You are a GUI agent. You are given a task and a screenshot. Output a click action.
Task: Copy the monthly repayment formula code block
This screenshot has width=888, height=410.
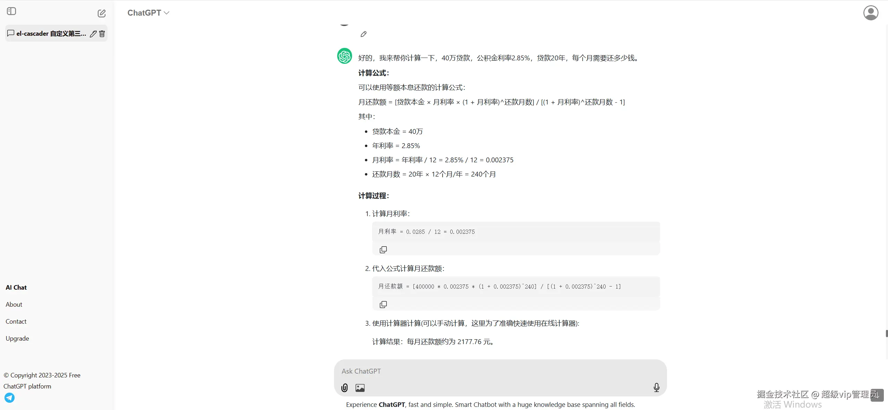[x=383, y=305]
